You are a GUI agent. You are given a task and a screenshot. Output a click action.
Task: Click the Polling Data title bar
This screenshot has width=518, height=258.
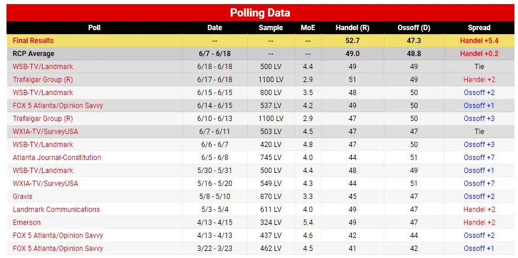pos(259,12)
